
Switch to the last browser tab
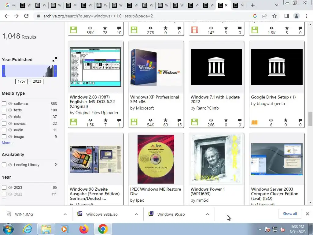(x=238, y=6)
